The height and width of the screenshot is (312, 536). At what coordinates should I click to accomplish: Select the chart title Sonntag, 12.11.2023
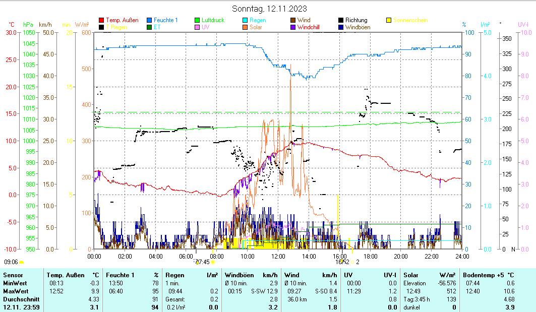tap(269, 9)
